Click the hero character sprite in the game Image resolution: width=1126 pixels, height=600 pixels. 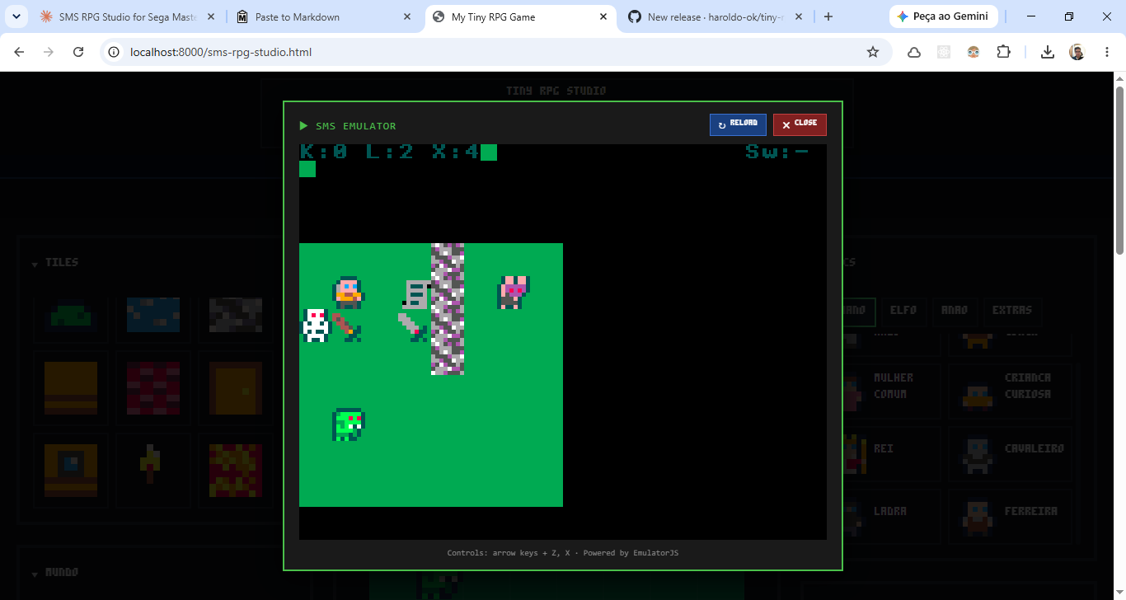click(x=349, y=293)
